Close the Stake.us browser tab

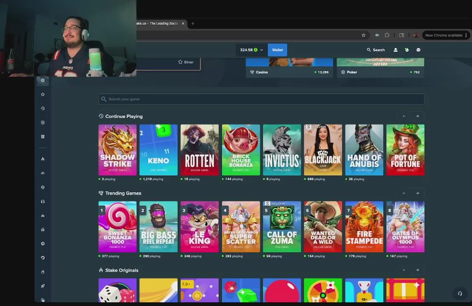pos(183,23)
